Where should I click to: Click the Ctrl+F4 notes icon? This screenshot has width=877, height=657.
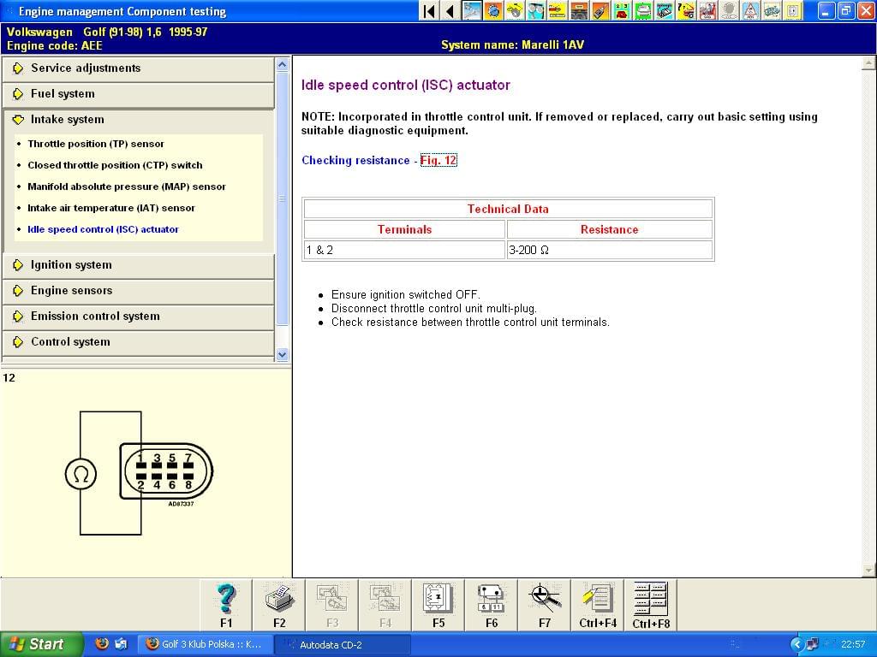(598, 599)
